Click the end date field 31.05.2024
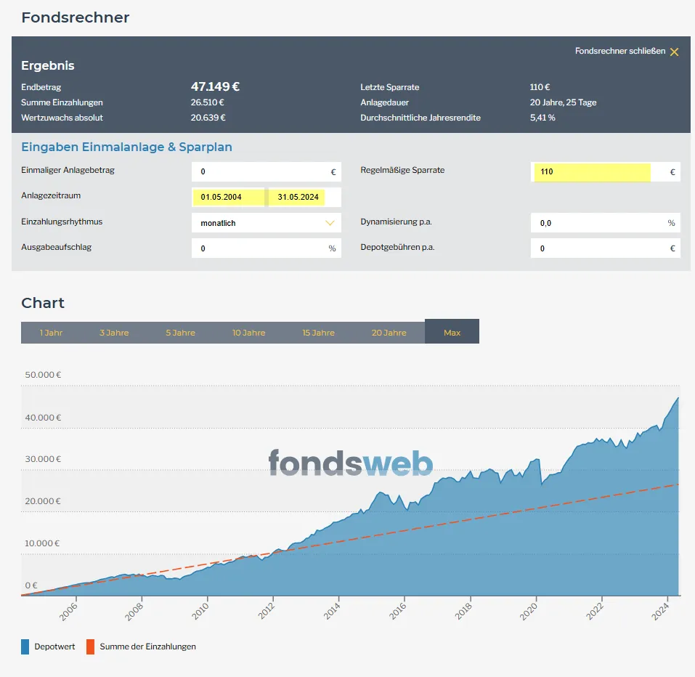The width and height of the screenshot is (695, 677). coord(298,197)
